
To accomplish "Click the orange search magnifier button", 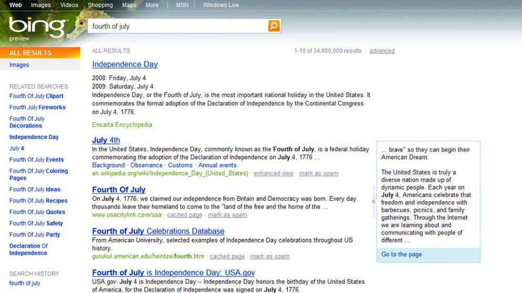I will tap(274, 26).
